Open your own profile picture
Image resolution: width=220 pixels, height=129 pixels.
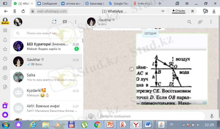coord(18,22)
